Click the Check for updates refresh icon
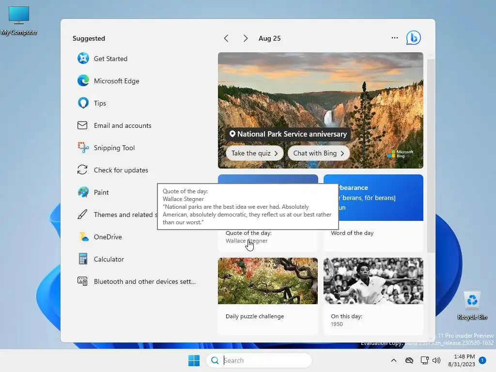 pos(82,170)
